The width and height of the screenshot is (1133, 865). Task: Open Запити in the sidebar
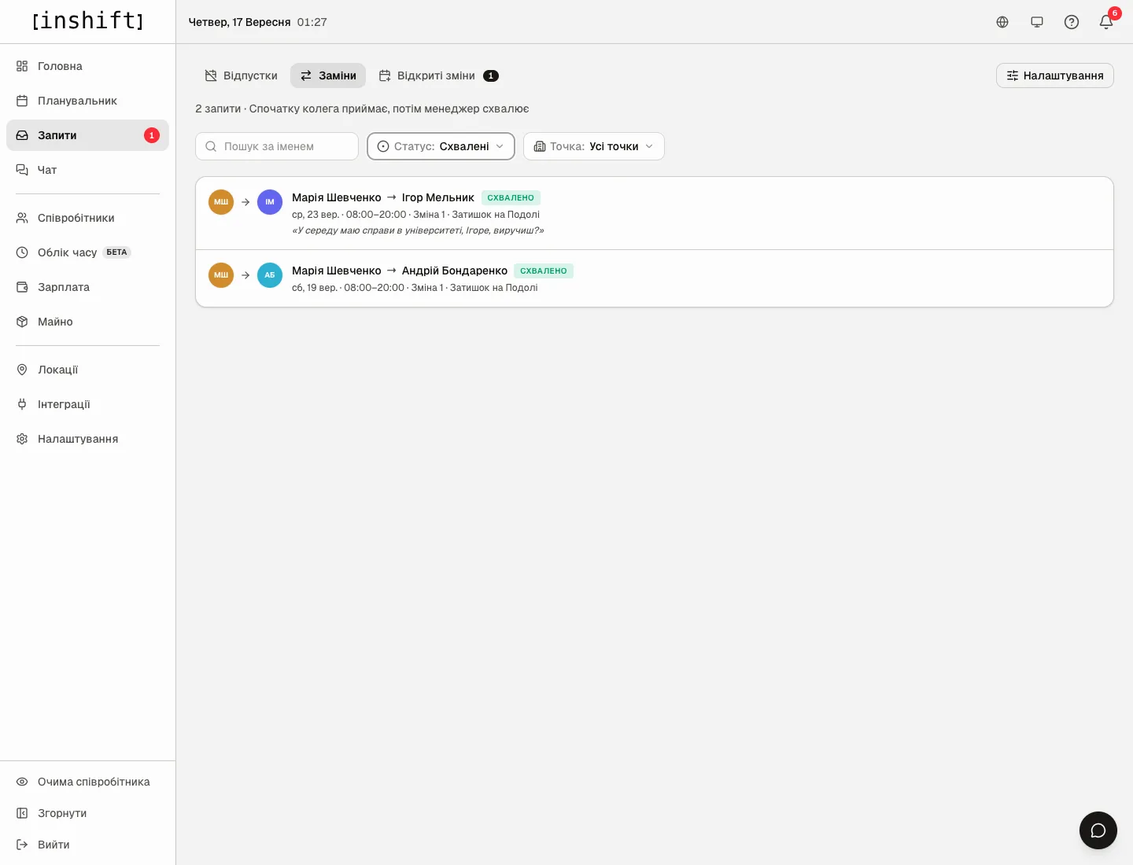click(87, 135)
